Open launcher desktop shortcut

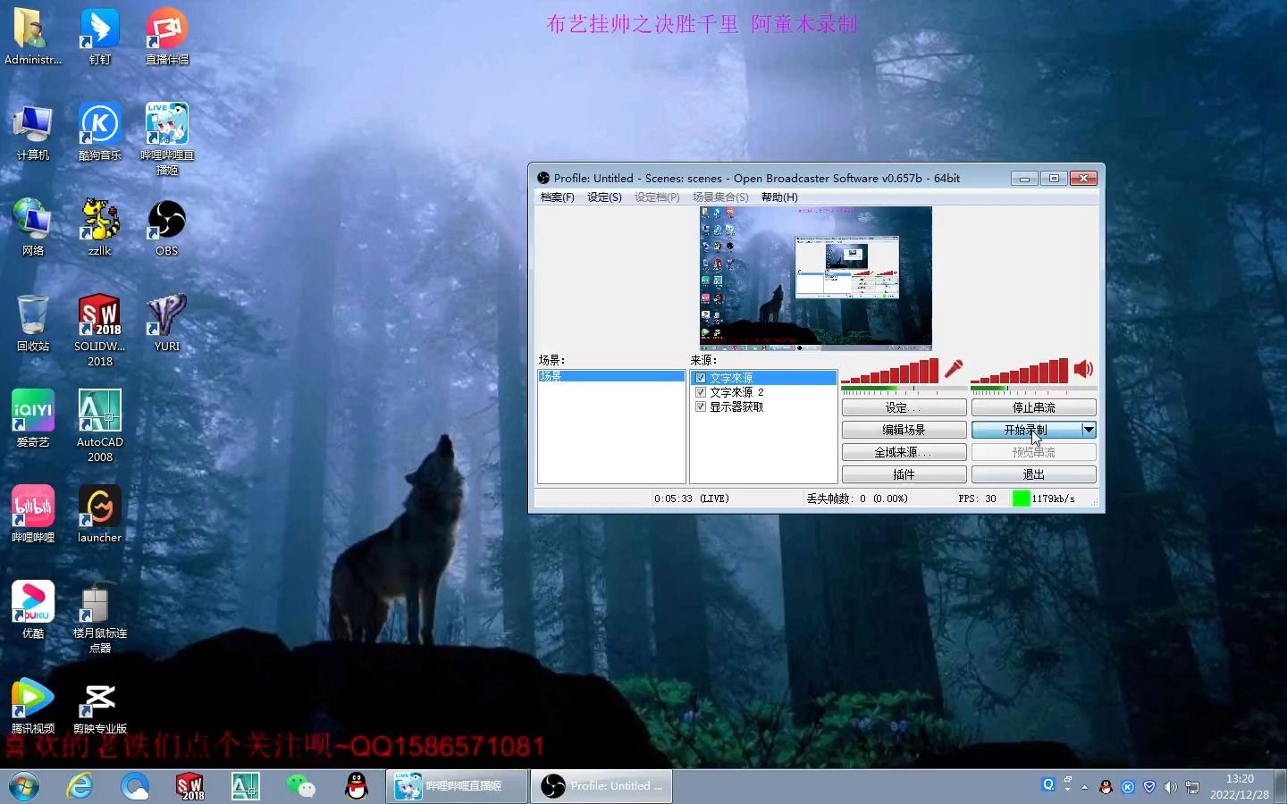100,515
